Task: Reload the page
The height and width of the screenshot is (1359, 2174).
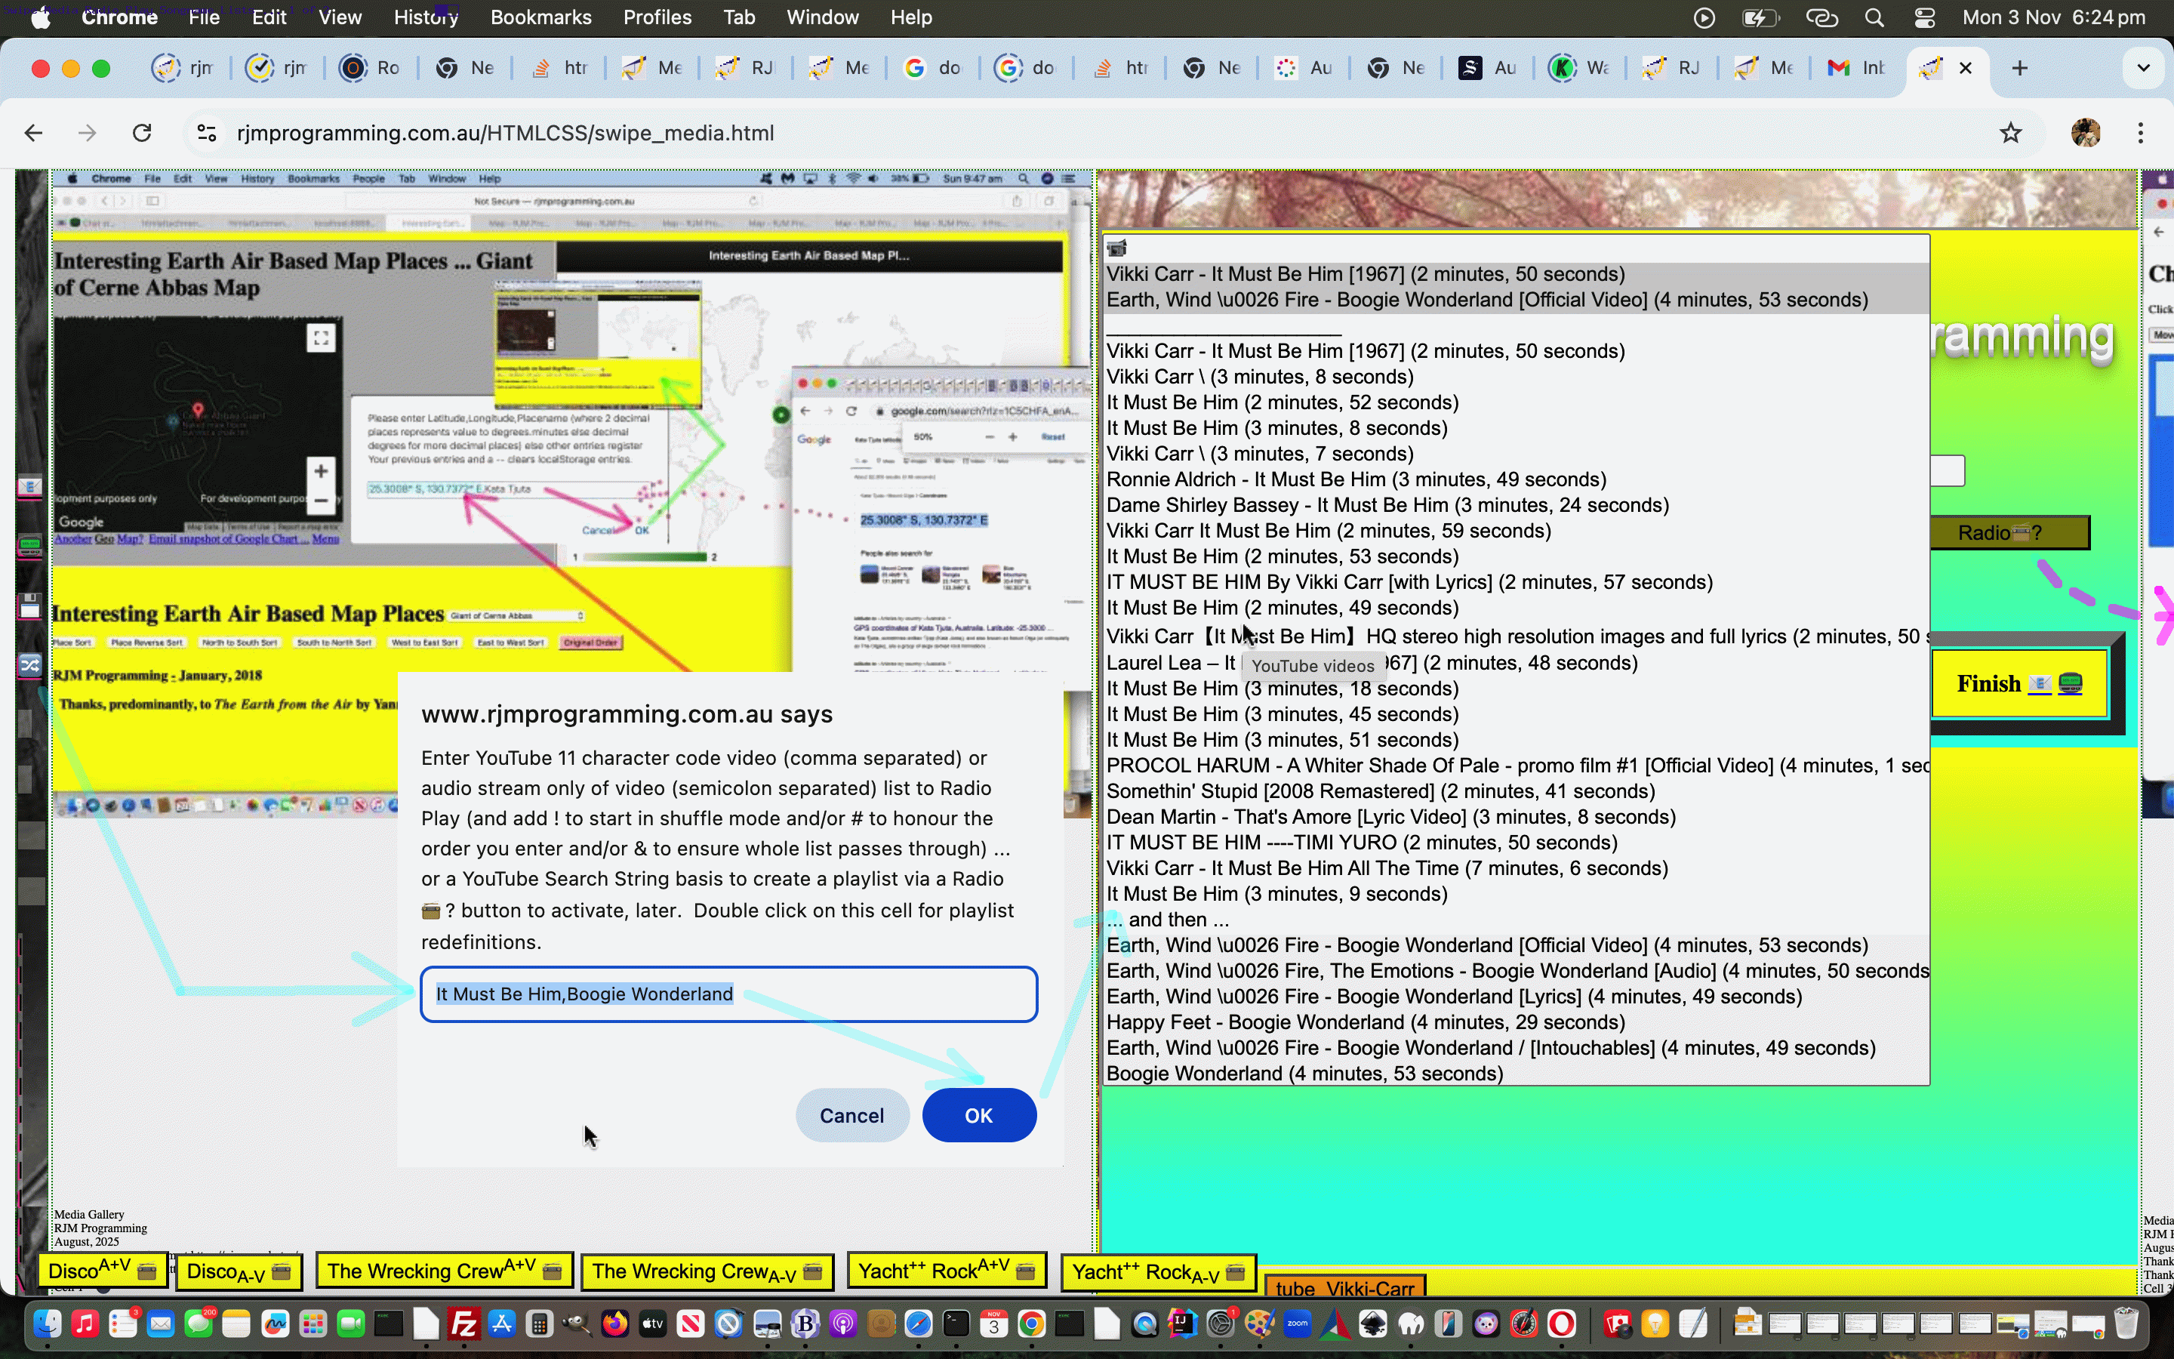Action: pyautogui.click(x=142, y=133)
